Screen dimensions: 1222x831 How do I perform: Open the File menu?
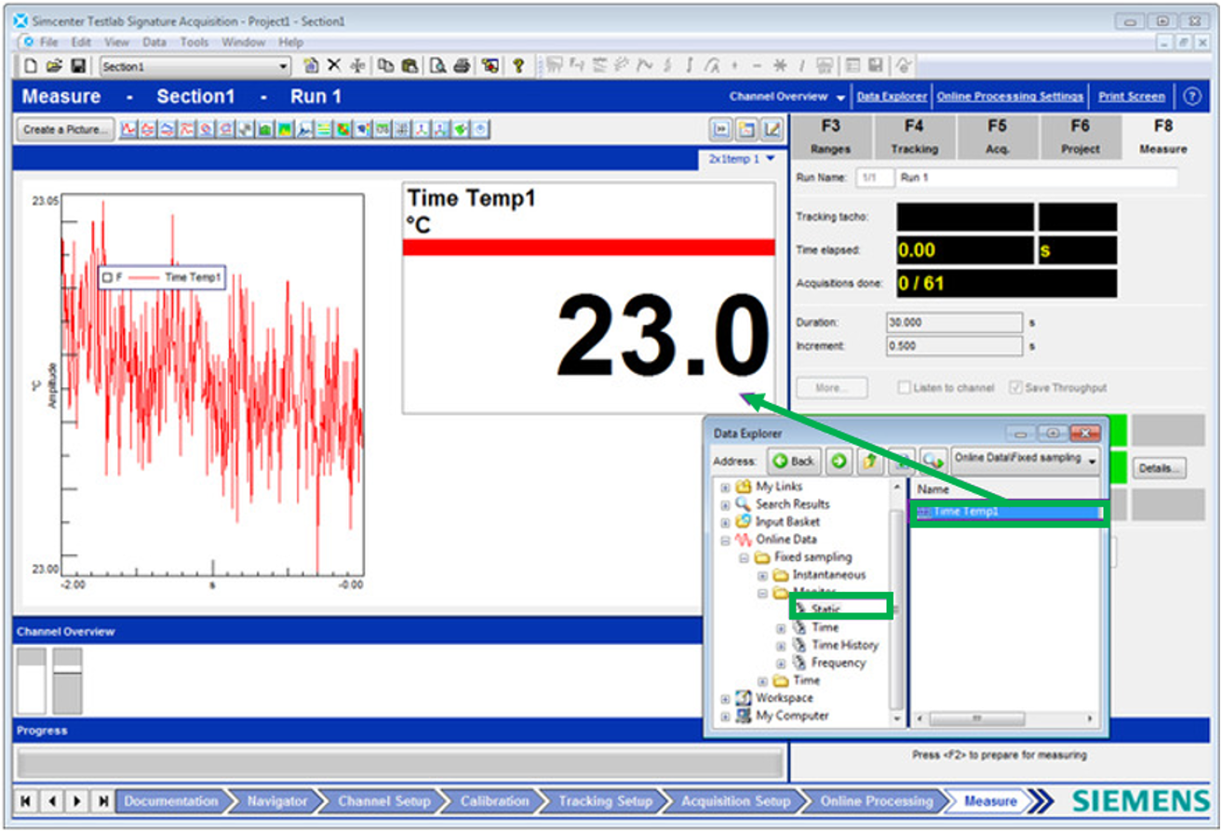tap(49, 42)
